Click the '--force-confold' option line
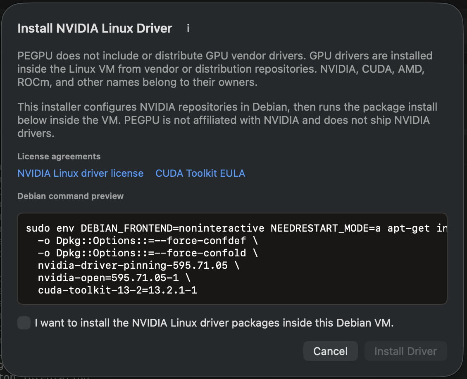467x379 pixels. [x=148, y=253]
